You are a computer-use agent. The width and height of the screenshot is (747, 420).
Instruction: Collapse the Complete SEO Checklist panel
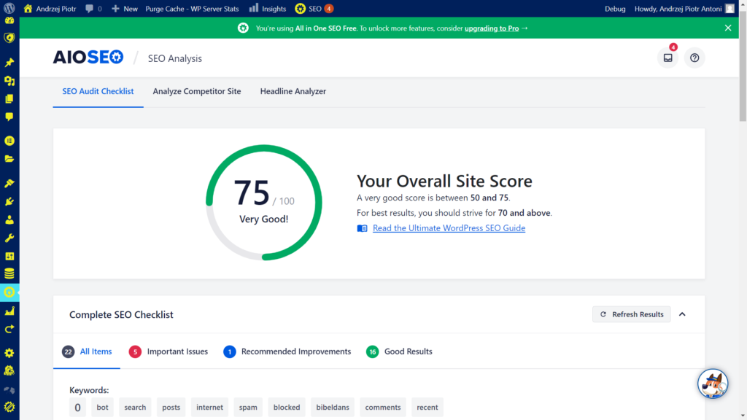point(682,314)
